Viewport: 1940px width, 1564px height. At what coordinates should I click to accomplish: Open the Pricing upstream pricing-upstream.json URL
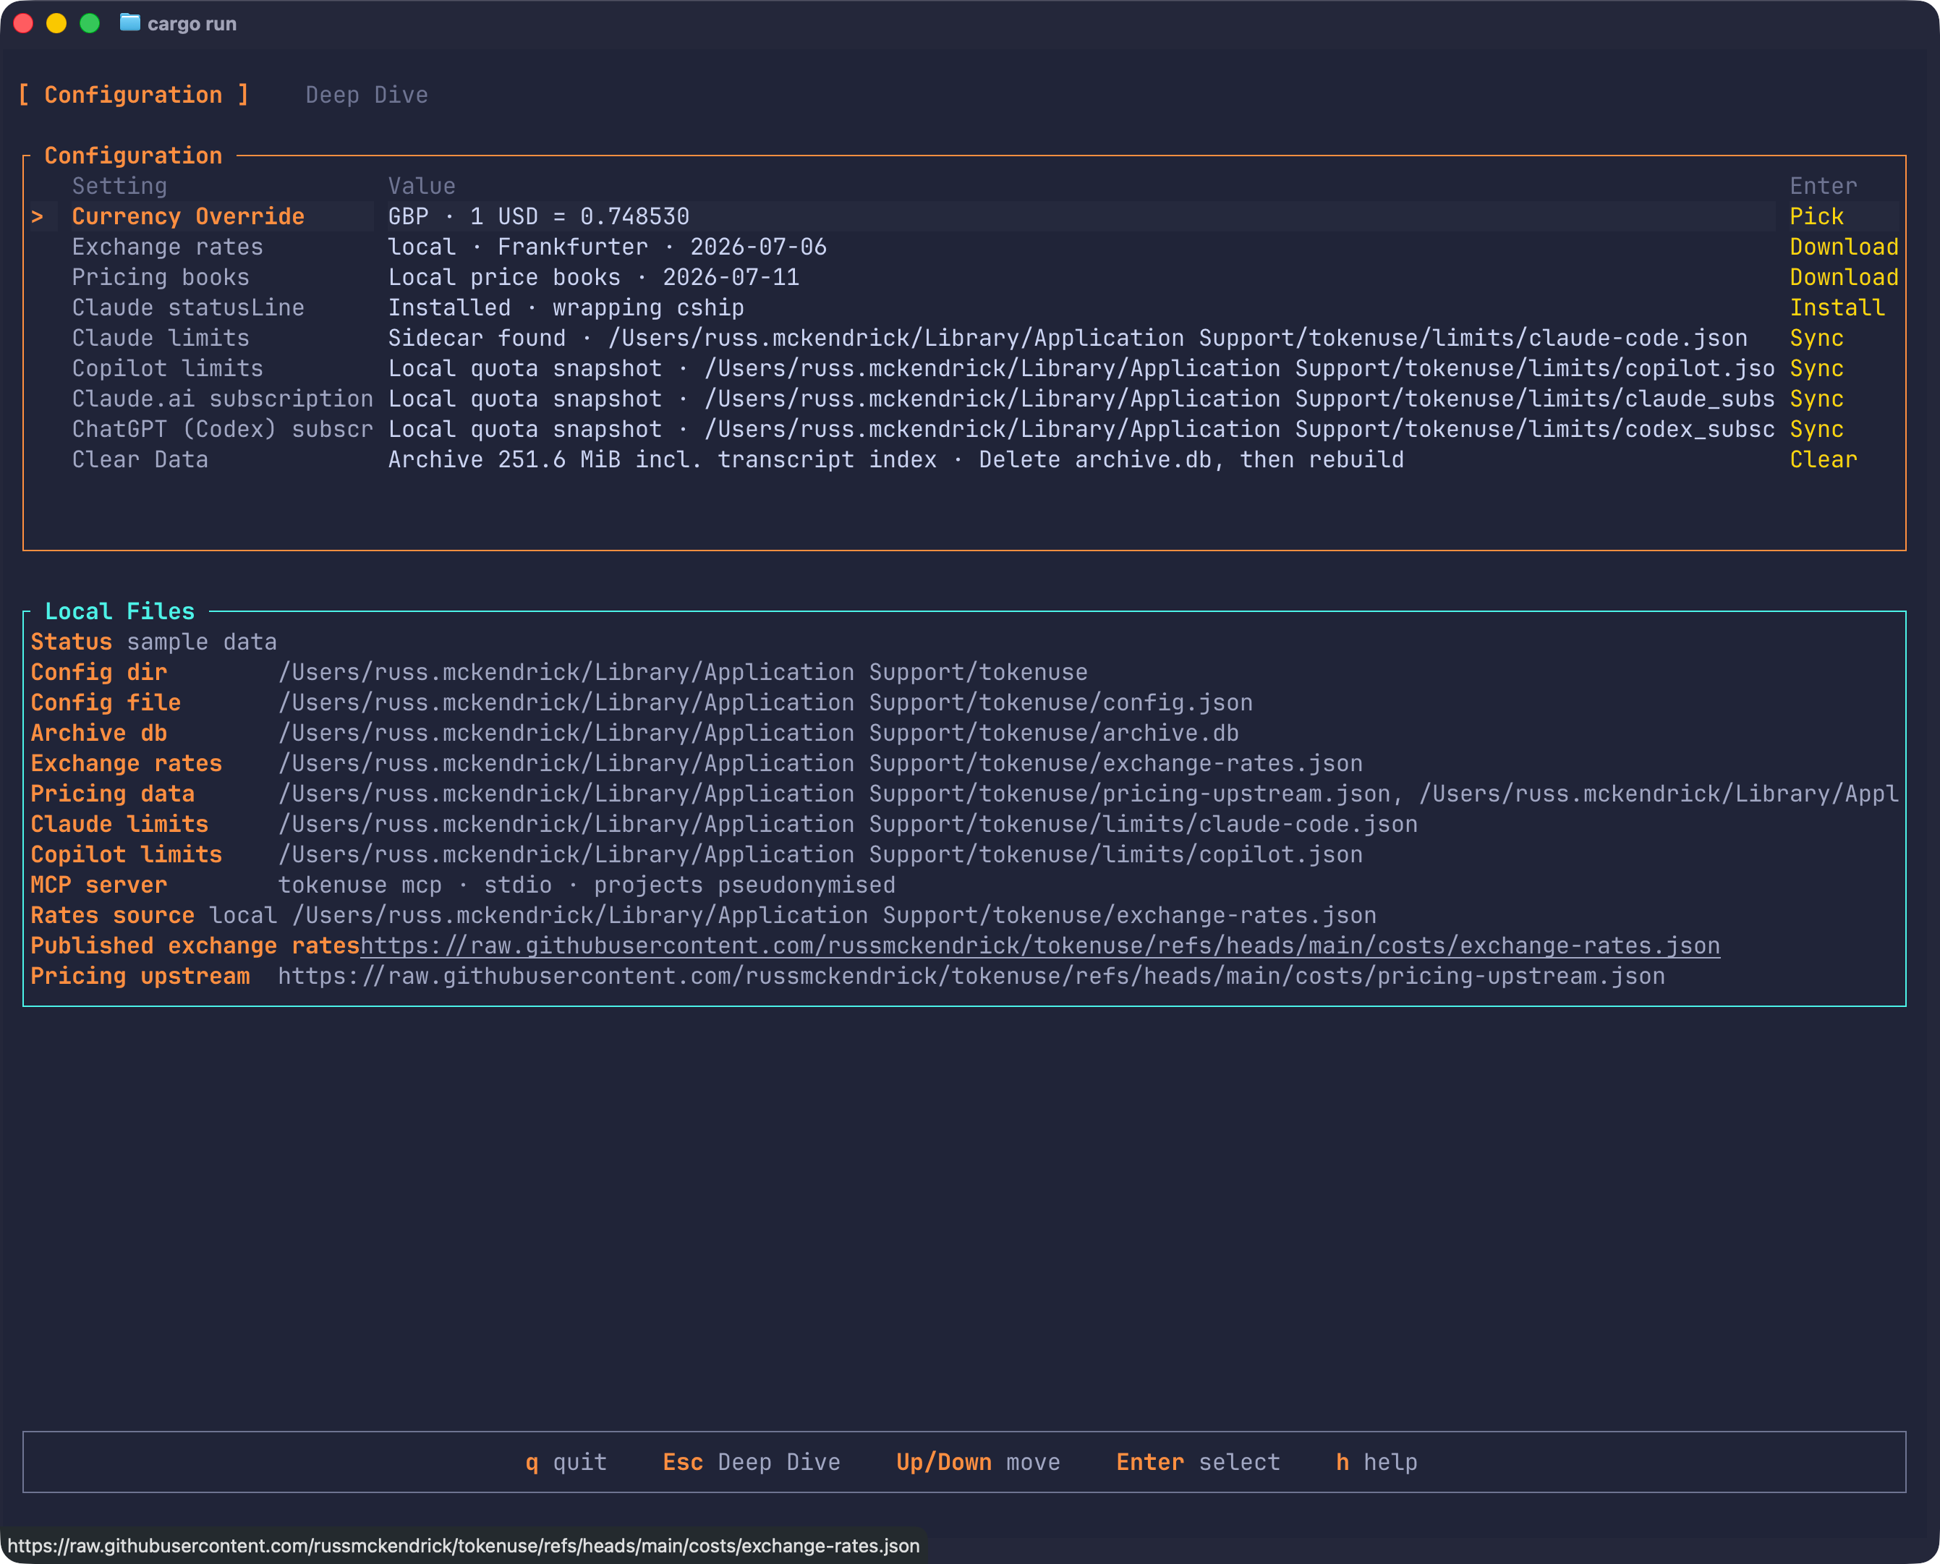[x=971, y=976]
